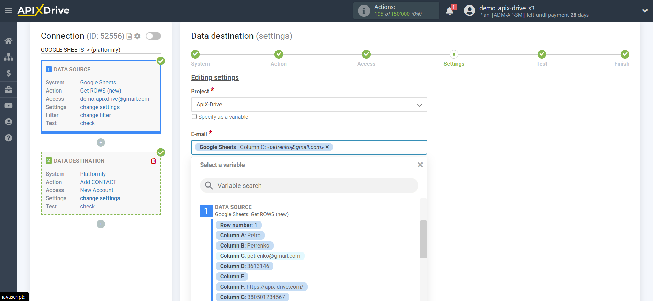
Task: Check Specify as a variable checkbox
Action: coord(194,117)
